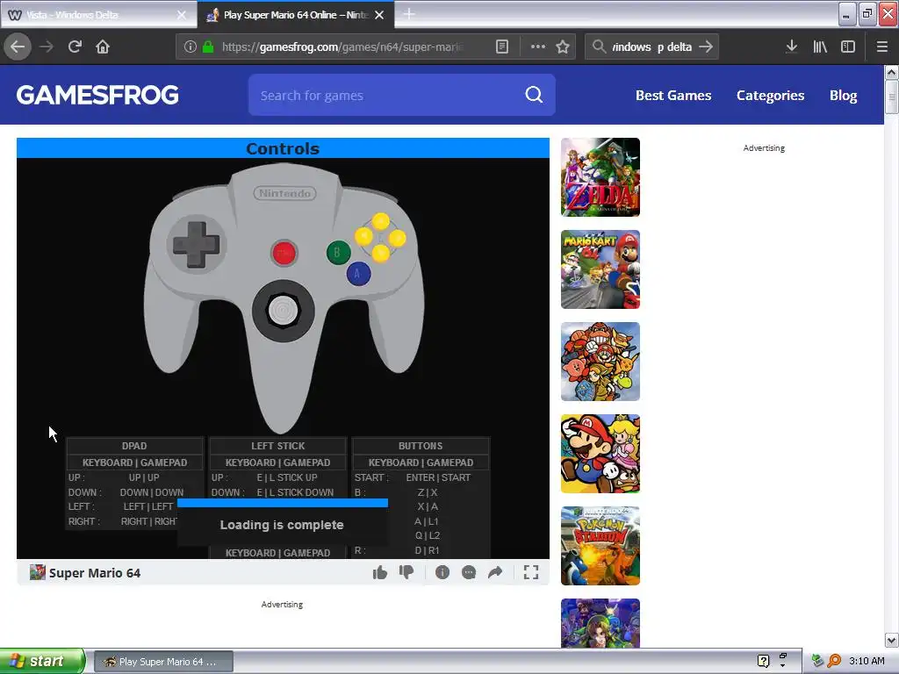Click the DPAD table header

pos(134,446)
